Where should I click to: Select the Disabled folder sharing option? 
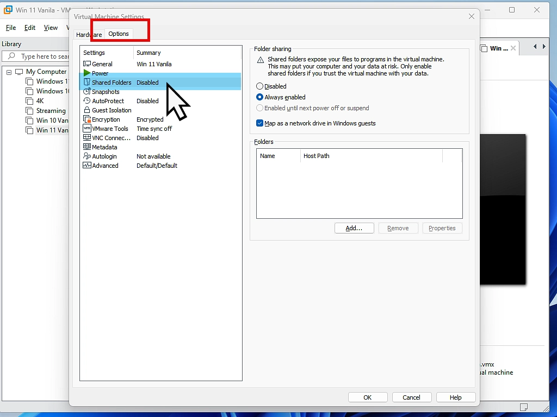(259, 86)
